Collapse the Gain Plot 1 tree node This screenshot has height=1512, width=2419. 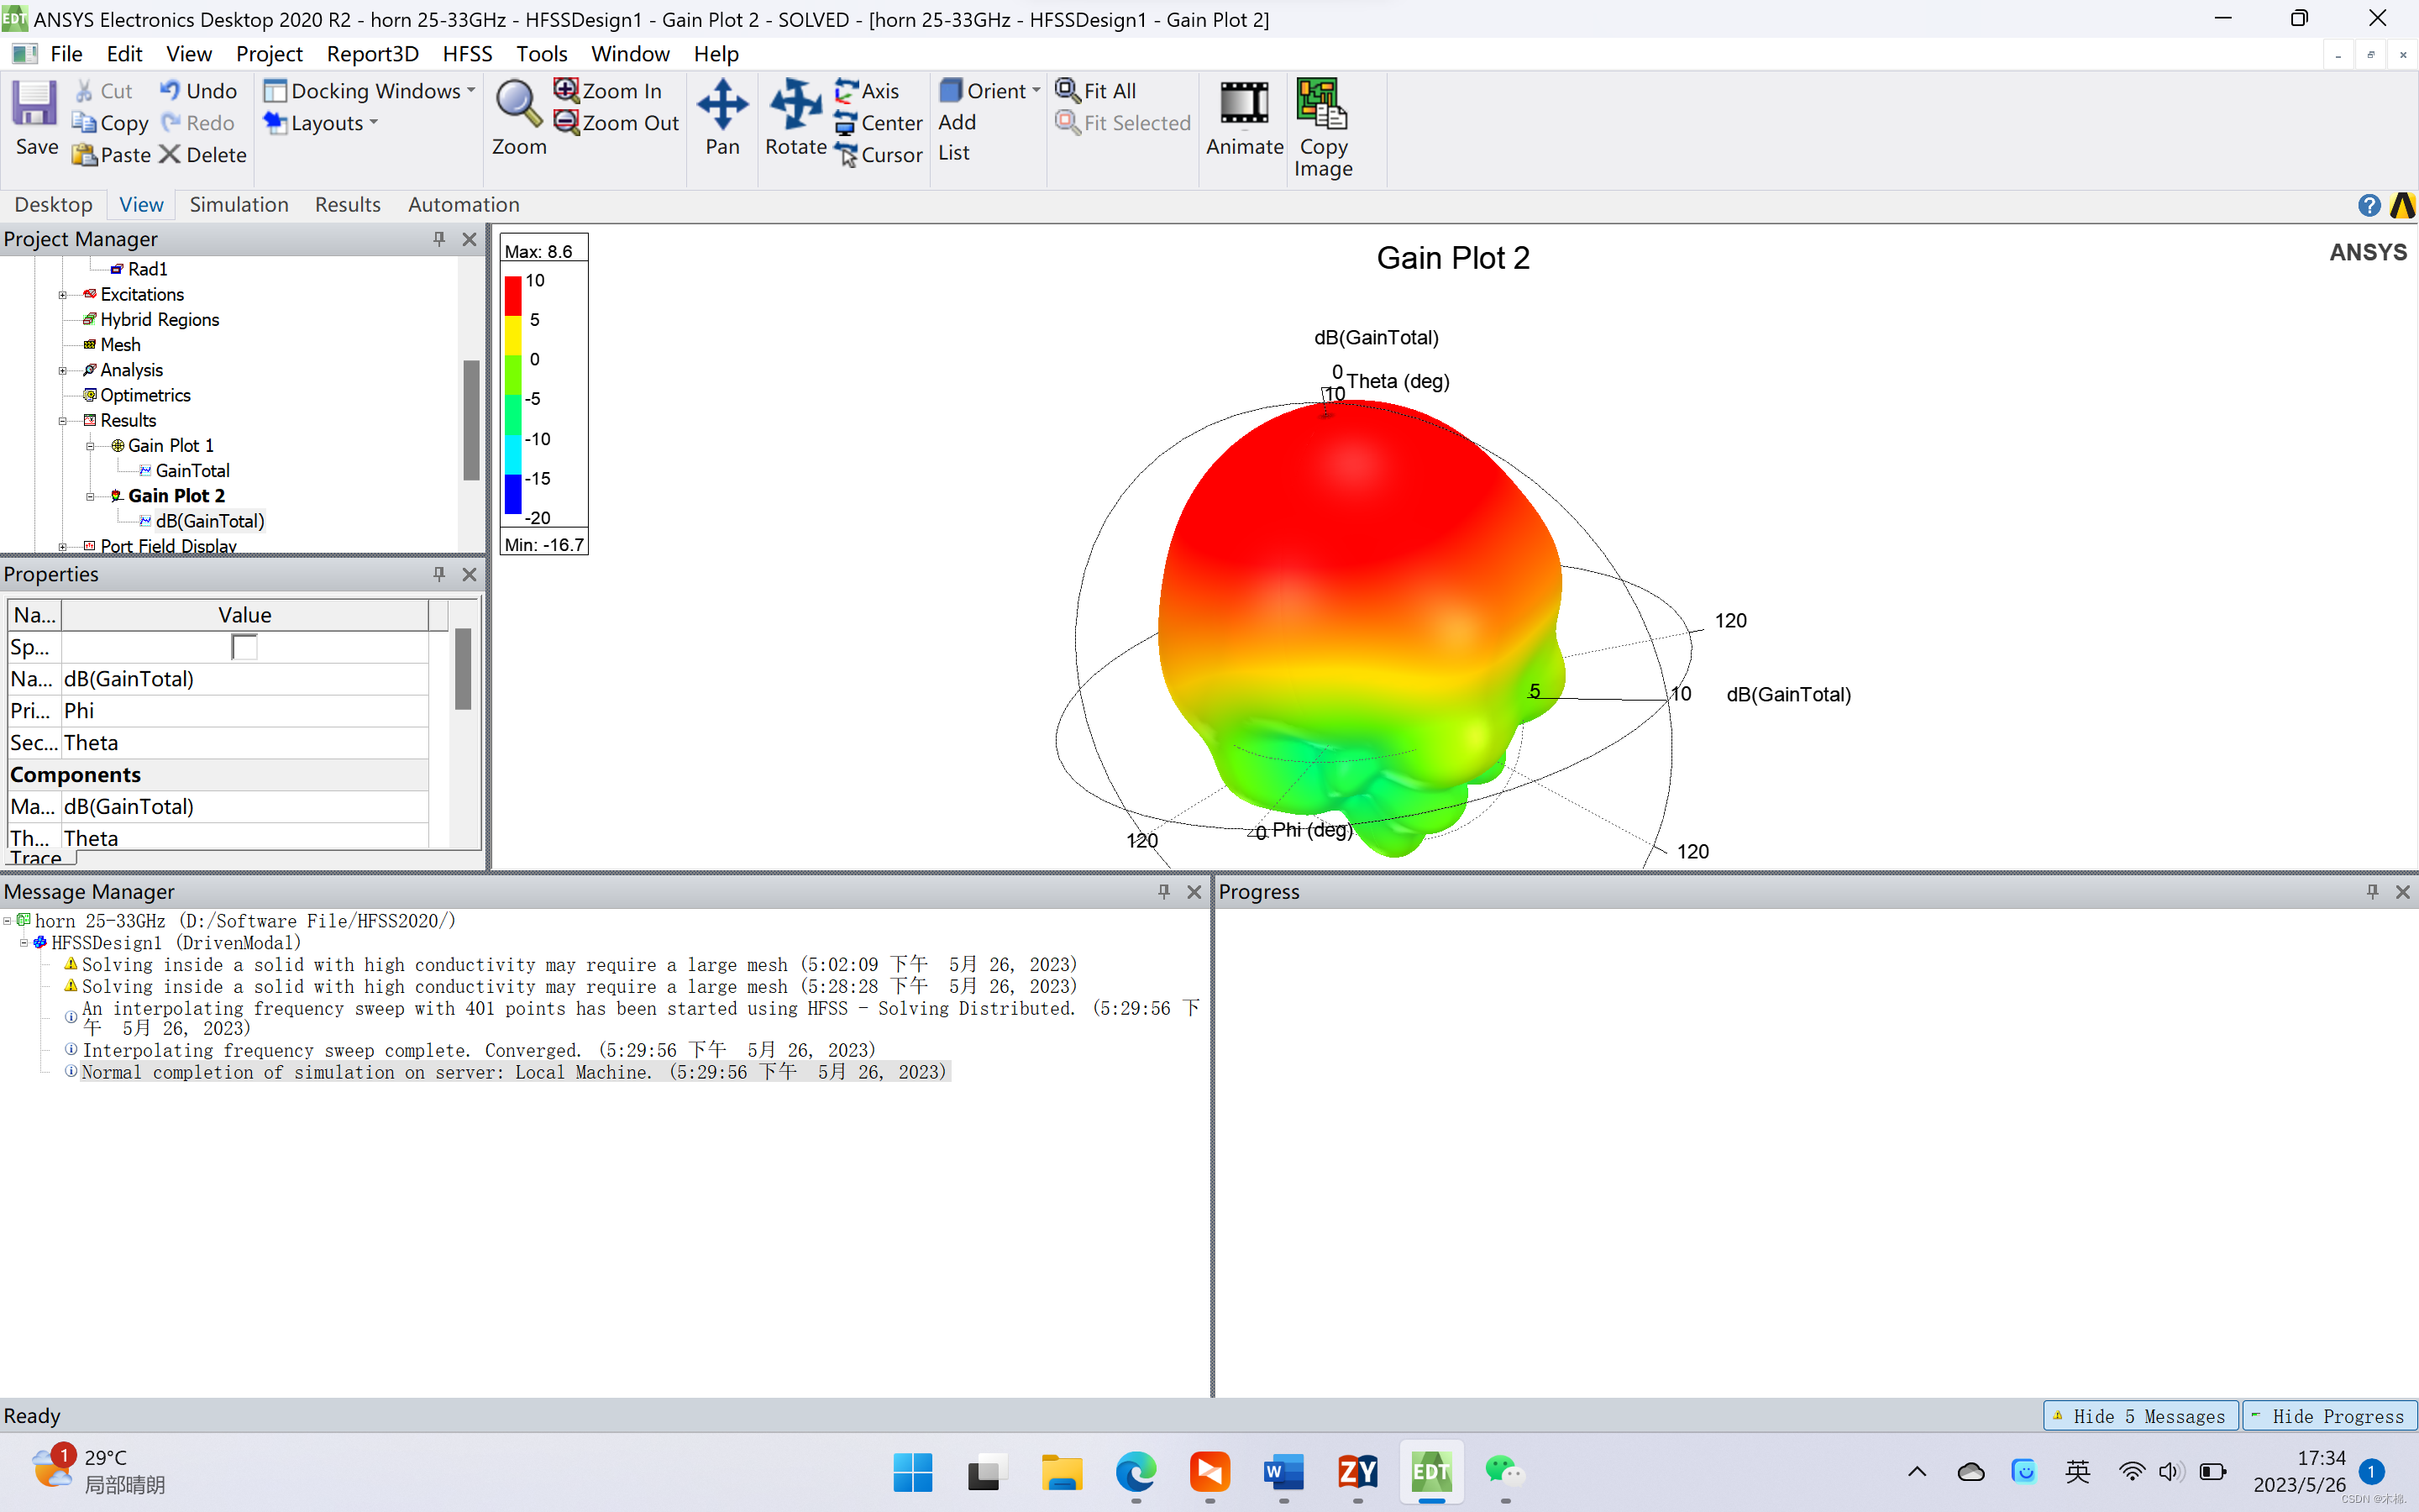click(x=90, y=446)
